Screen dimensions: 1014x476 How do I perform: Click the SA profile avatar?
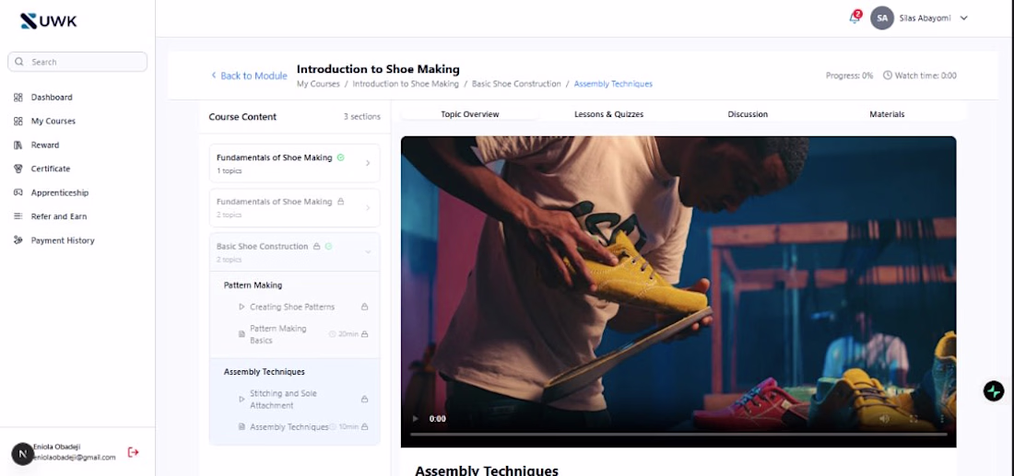[882, 18]
